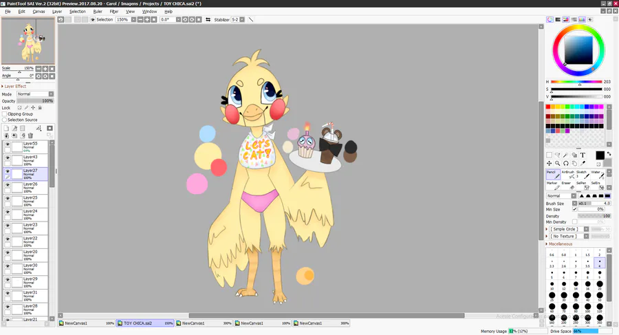
Task: Open the Brush Size multiplier dropdown
Action: pos(575,203)
